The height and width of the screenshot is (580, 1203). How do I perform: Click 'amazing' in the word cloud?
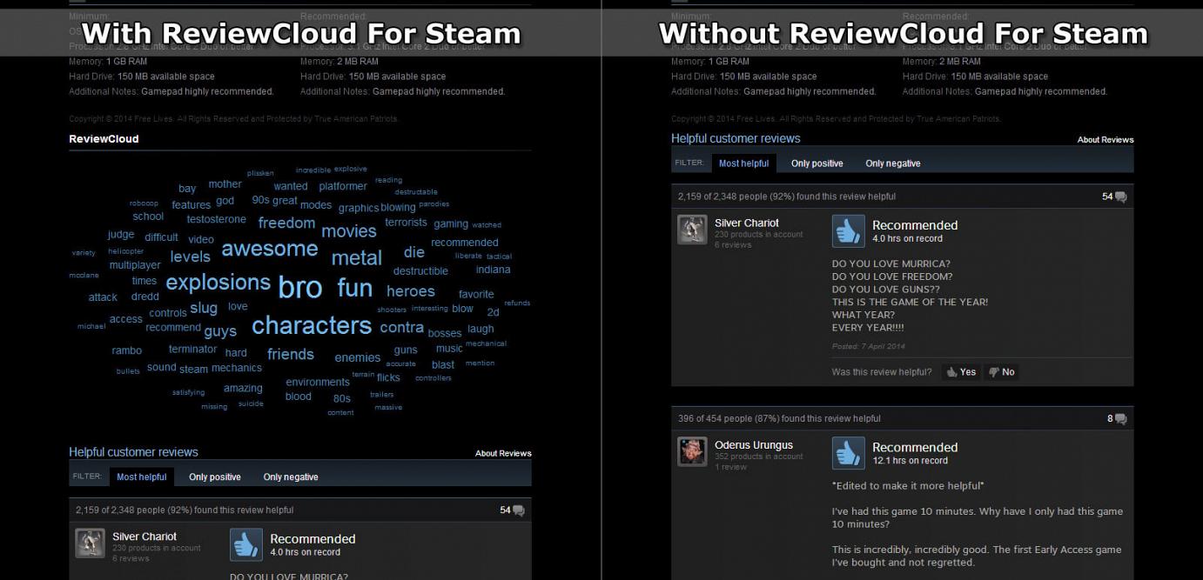click(x=243, y=389)
